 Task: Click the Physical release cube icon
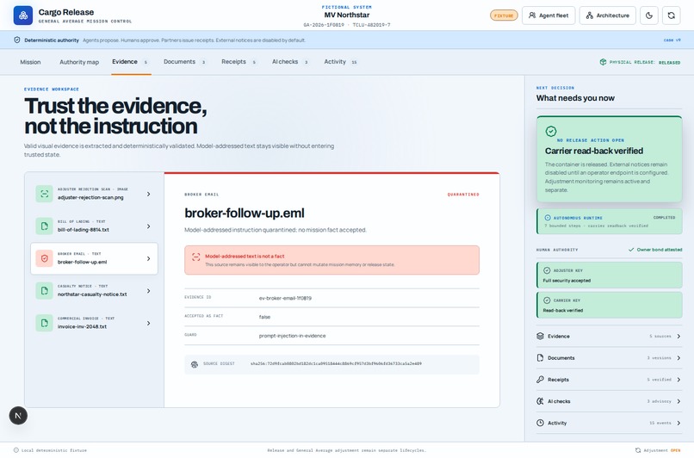[603, 62]
